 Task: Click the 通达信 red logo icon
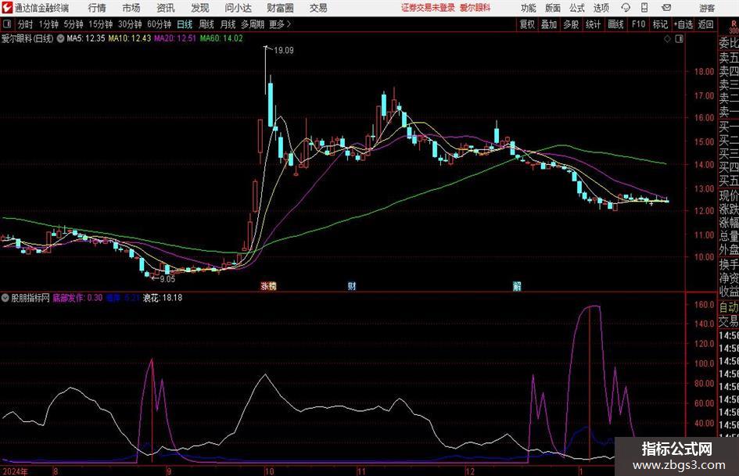(7, 8)
